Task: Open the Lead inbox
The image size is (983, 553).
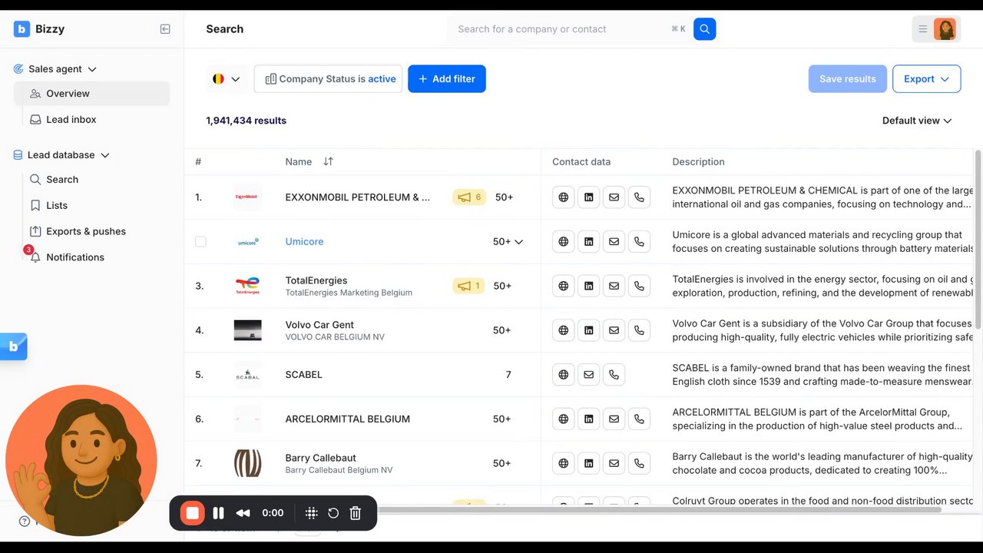Action: pos(71,120)
